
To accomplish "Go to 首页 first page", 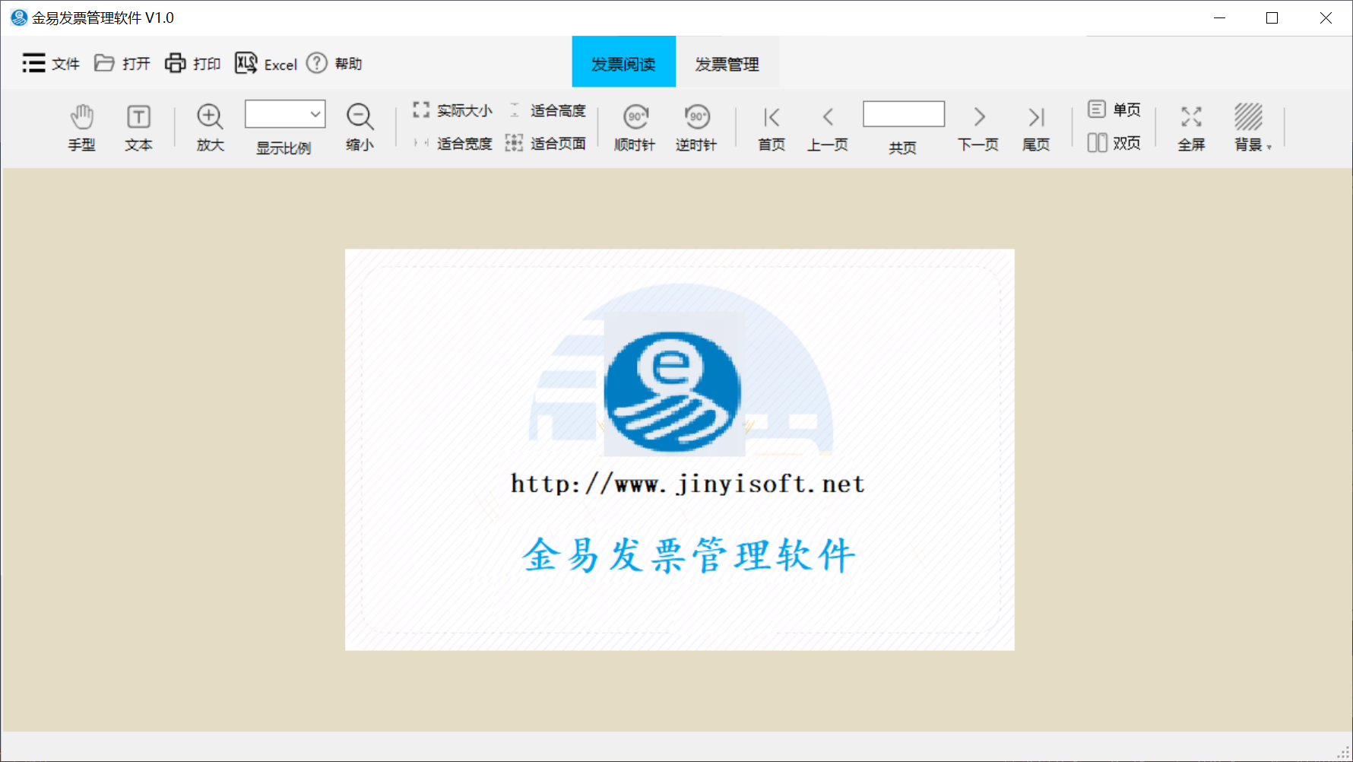I will pyautogui.click(x=772, y=128).
